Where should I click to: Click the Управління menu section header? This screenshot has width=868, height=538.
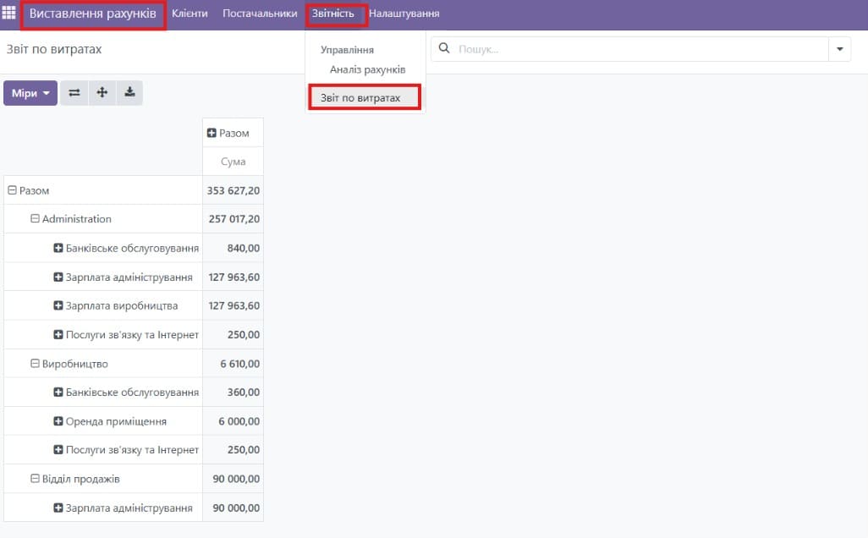pyautogui.click(x=347, y=50)
